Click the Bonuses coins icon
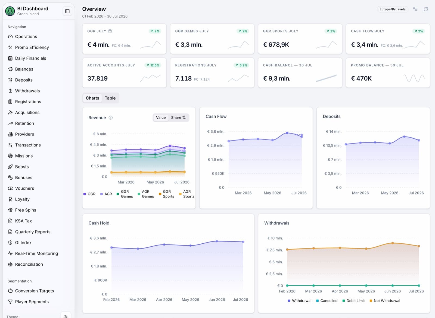Image resolution: width=435 pixels, height=318 pixels. coord(10,178)
